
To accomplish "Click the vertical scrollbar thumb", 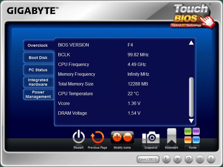I will tap(191, 97).
